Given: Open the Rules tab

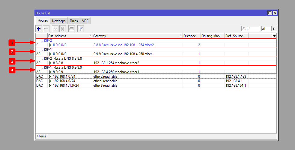Looking at the screenshot, I should click(x=74, y=21).
